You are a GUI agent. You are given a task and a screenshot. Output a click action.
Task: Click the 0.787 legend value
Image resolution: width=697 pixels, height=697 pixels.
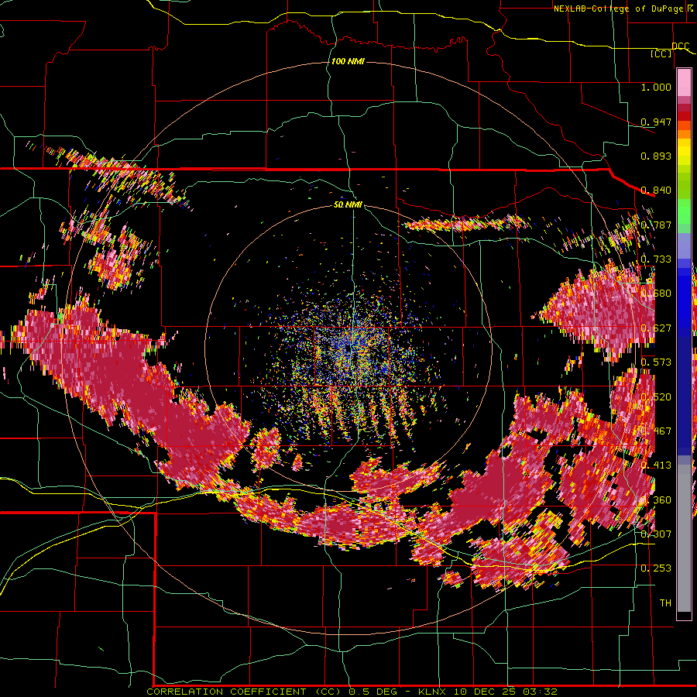point(656,225)
